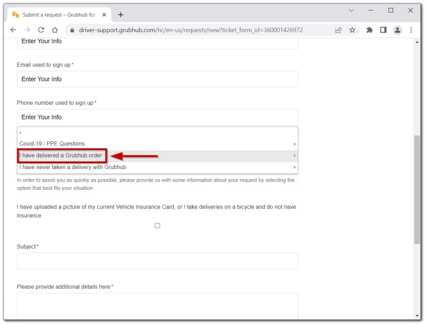The image size is (427, 326).
Task: Open the browser home page
Action: click(55, 30)
